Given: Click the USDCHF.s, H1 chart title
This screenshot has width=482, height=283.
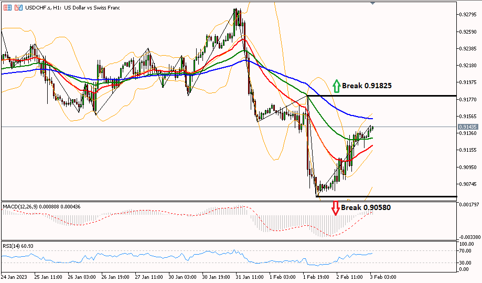Looking at the screenshot, I should tap(72, 8).
